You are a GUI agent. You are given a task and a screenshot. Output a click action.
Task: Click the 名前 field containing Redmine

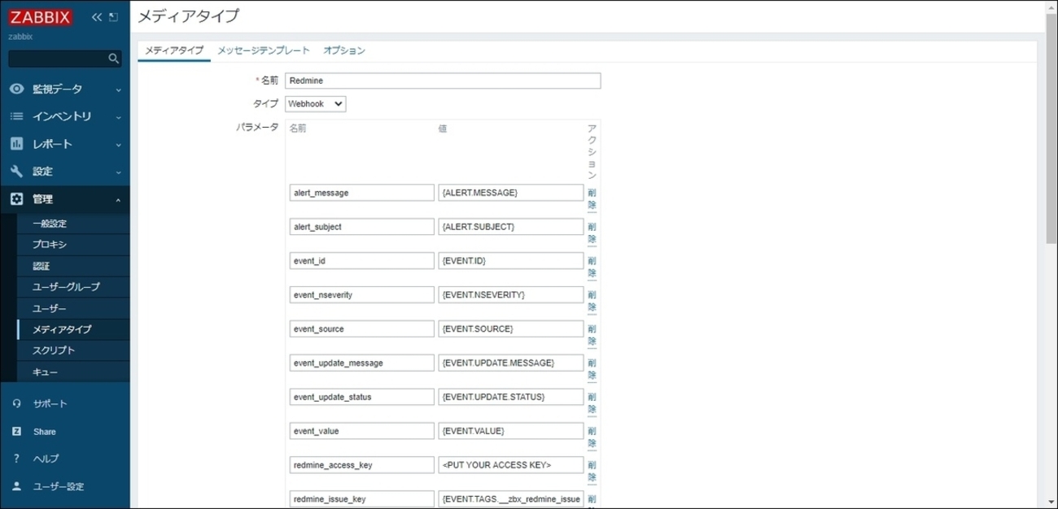tap(443, 80)
